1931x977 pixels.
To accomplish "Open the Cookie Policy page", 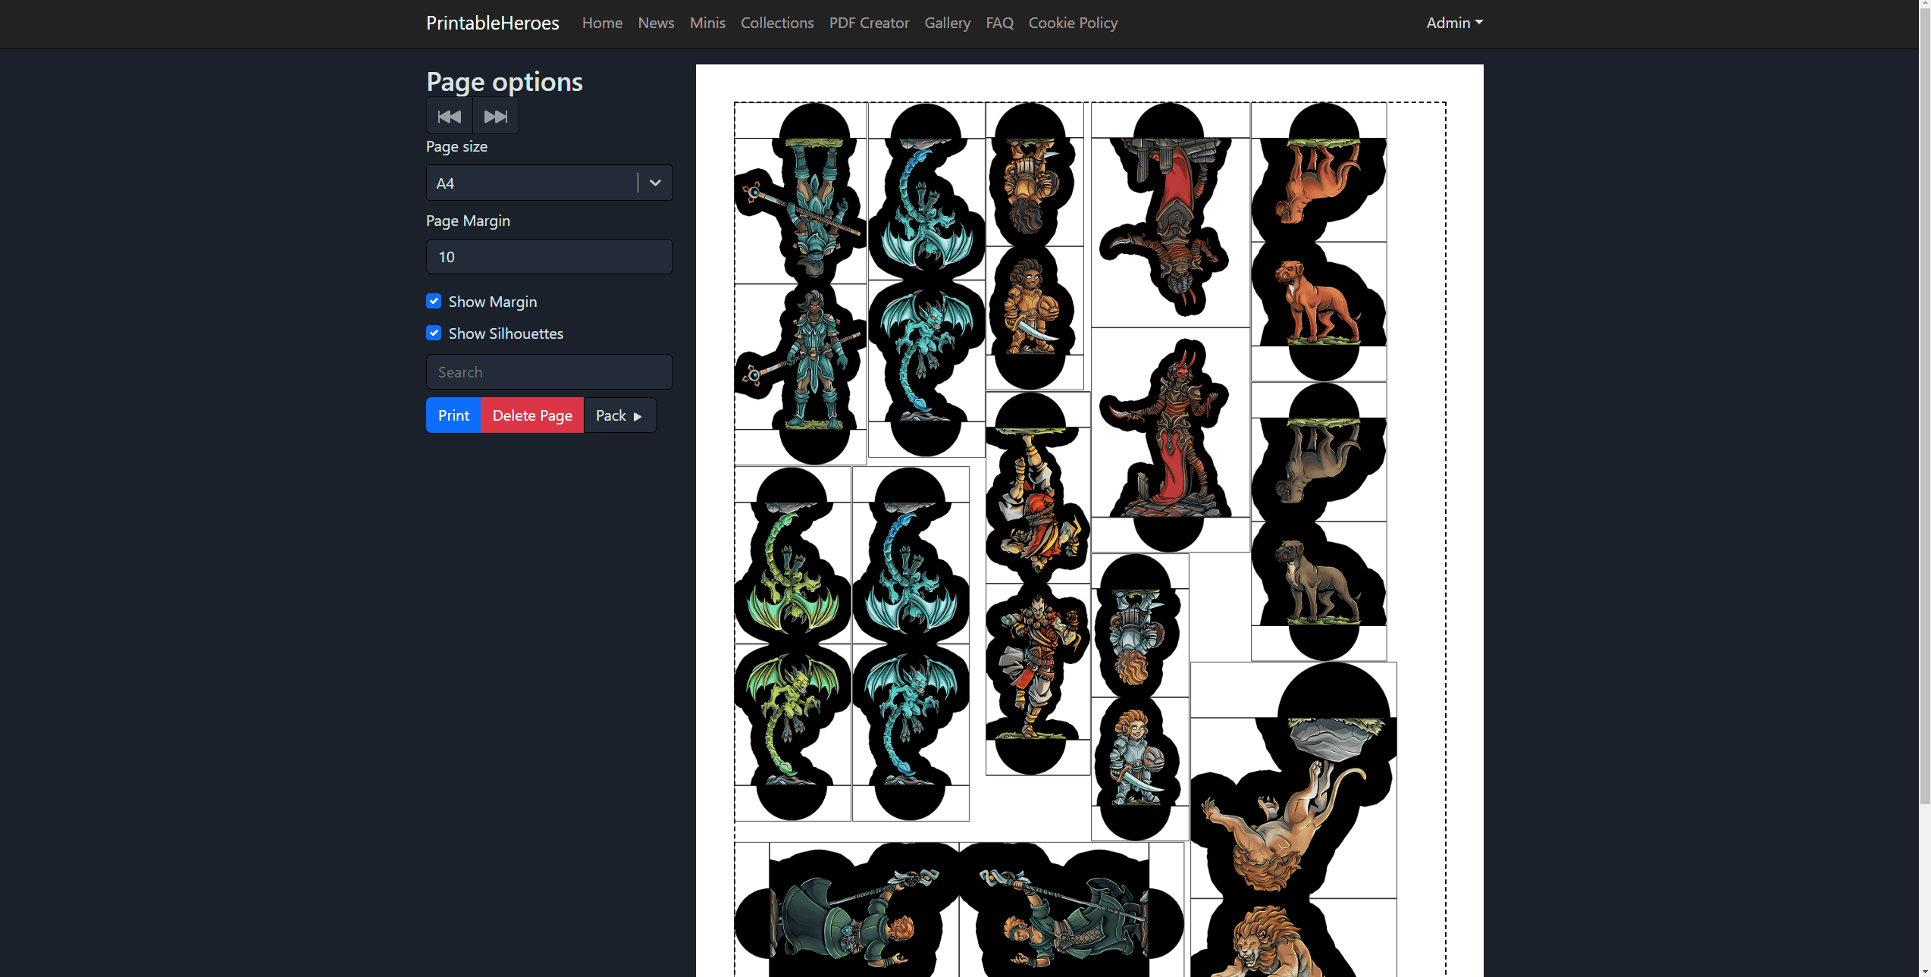I will pos(1073,23).
